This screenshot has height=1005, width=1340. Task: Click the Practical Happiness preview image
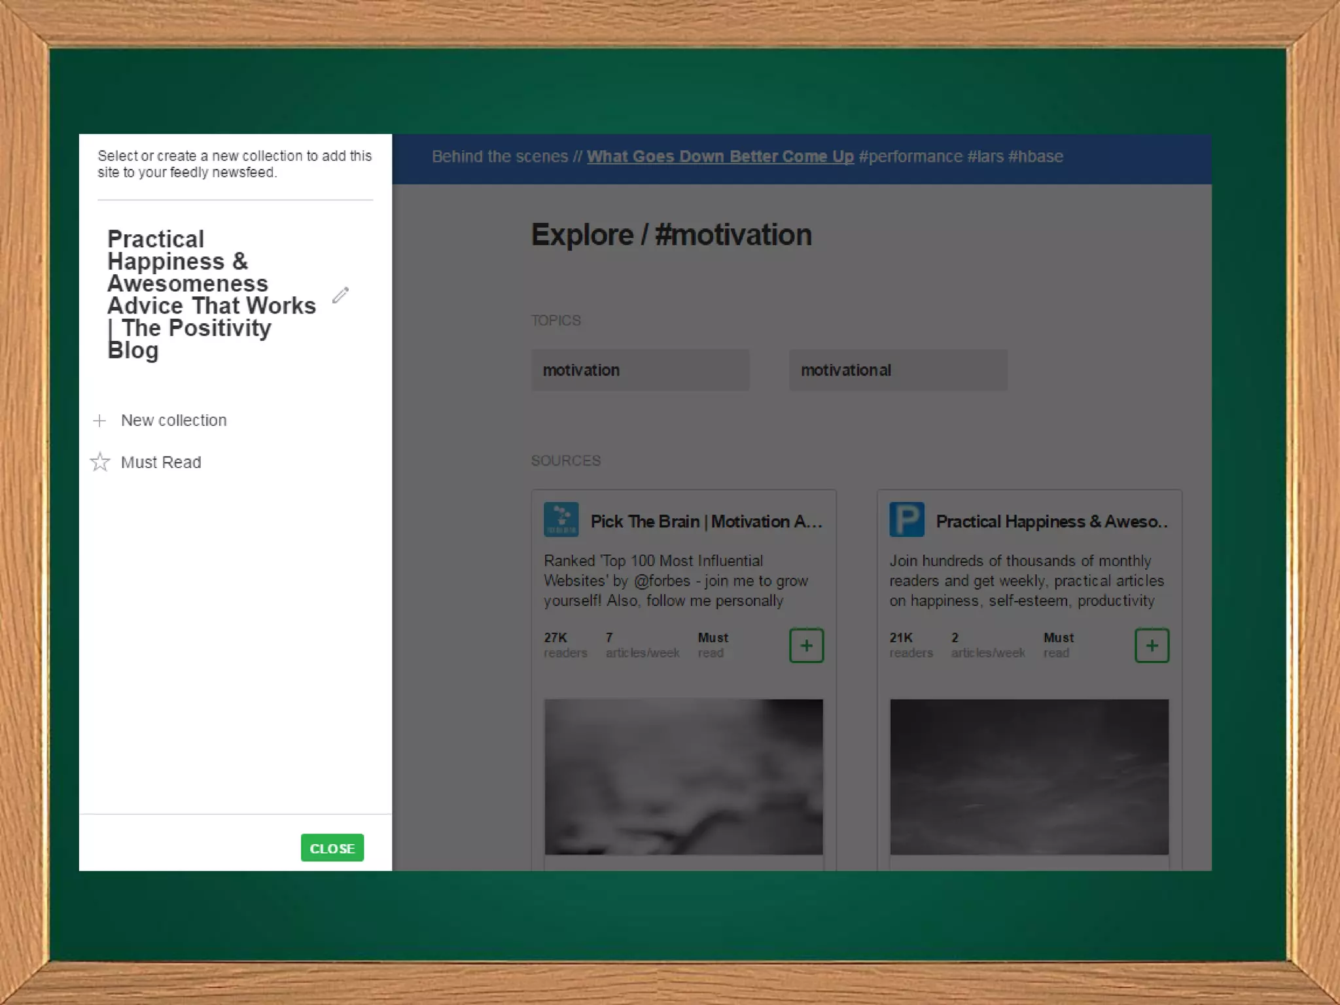(x=1029, y=777)
